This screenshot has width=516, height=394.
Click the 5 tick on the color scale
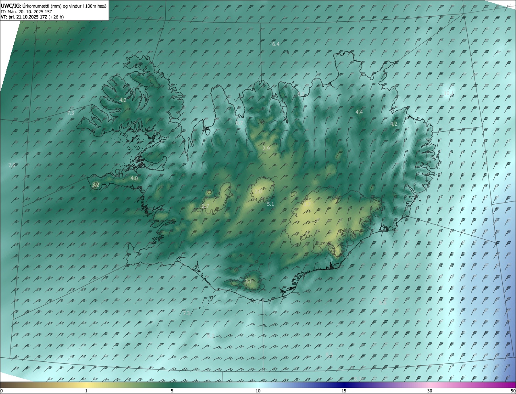tap(172, 391)
